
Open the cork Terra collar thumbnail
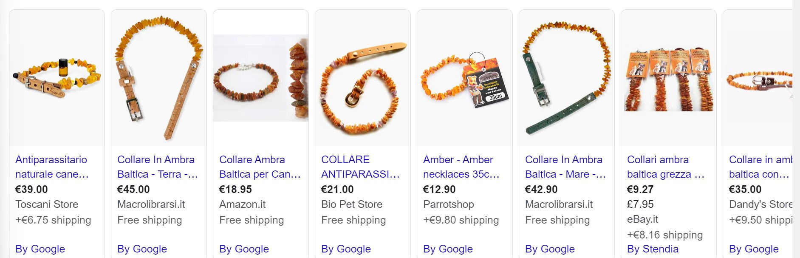click(x=159, y=78)
